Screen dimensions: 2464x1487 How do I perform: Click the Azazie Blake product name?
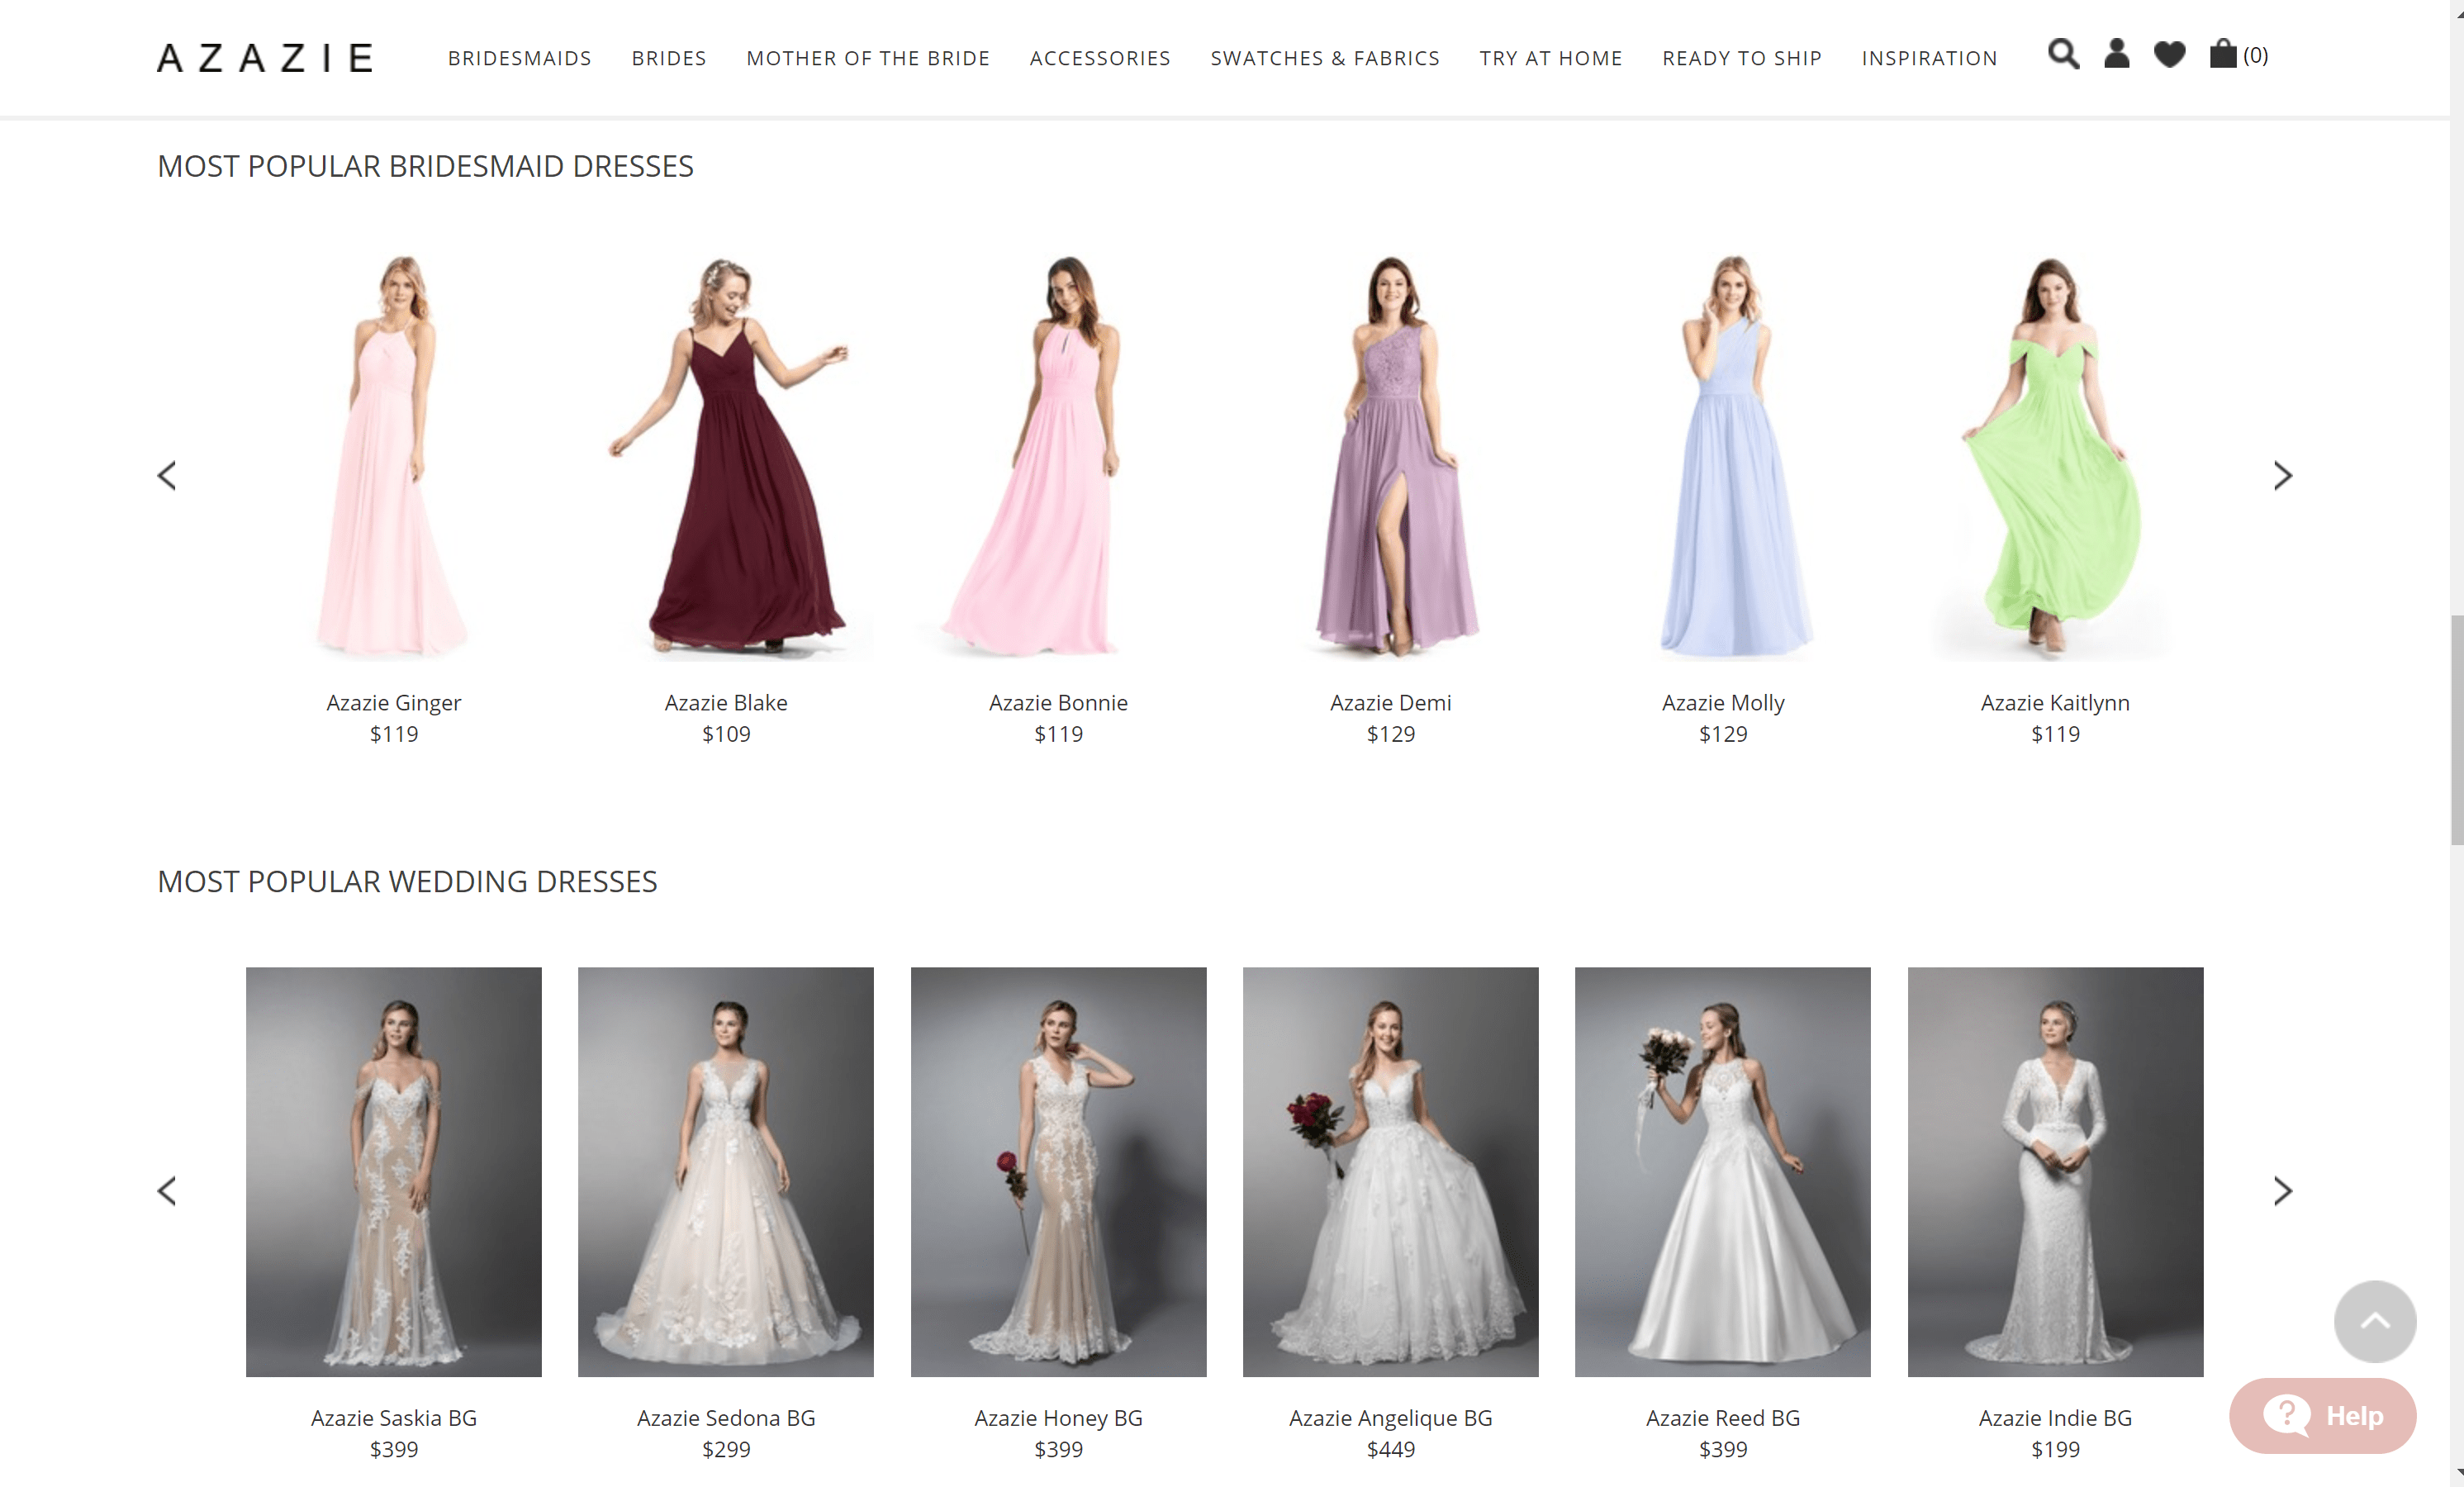[726, 703]
